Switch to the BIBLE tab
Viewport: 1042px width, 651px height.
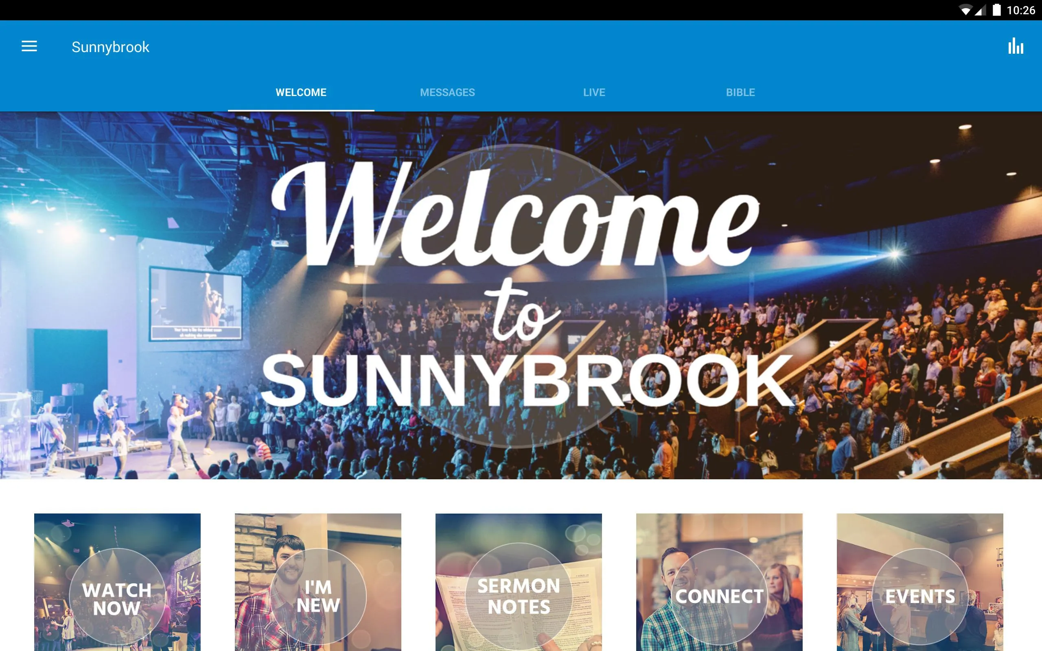(x=740, y=92)
